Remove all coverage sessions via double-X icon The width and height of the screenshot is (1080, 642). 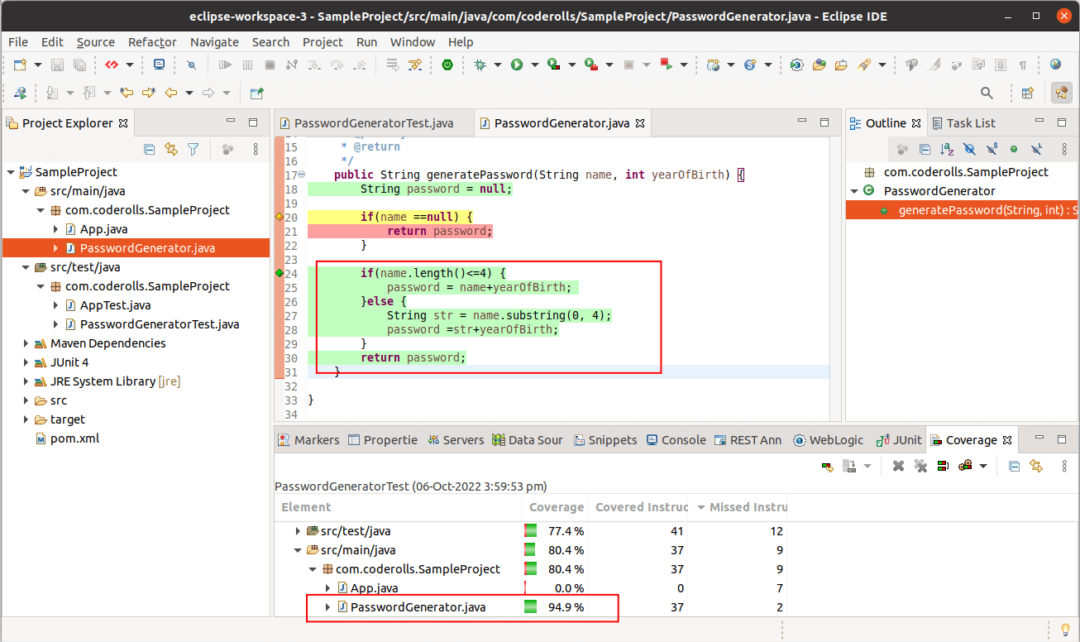(x=920, y=466)
